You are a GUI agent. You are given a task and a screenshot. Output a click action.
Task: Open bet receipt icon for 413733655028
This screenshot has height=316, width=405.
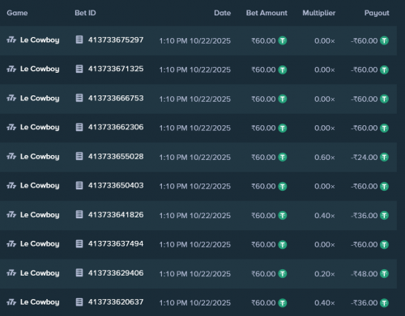[x=79, y=156]
